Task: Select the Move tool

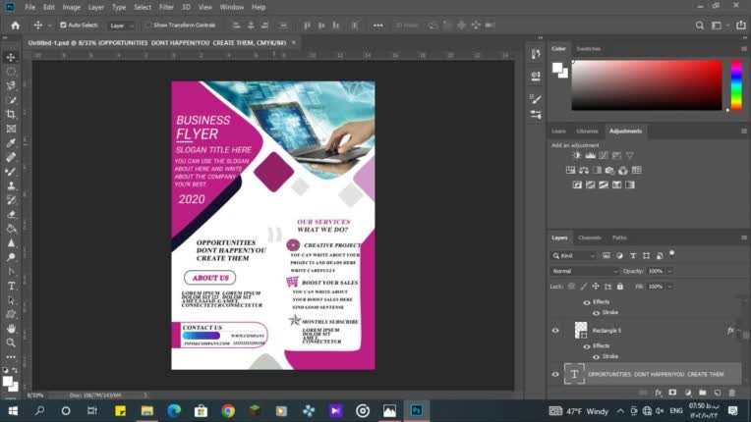Action: [x=11, y=57]
